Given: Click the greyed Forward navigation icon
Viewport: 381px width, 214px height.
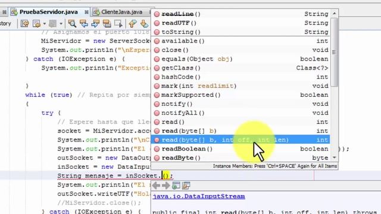Looking at the screenshot, I should (53, 24).
